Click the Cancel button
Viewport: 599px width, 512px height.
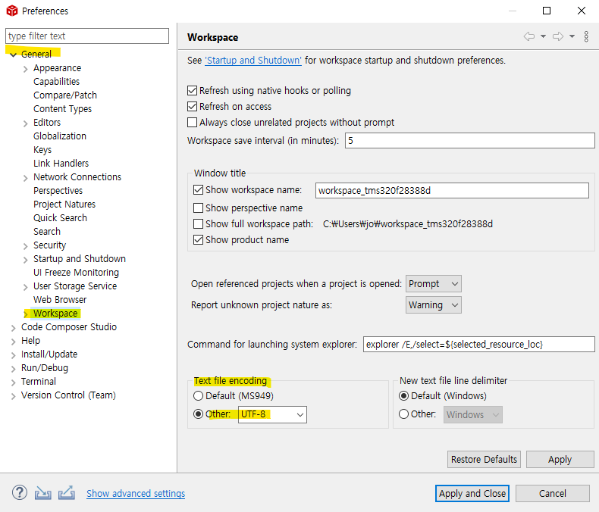(553, 493)
